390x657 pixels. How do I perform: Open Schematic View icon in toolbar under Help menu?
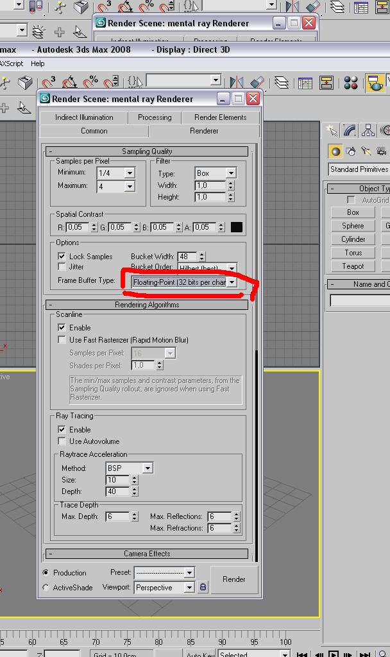326,83
